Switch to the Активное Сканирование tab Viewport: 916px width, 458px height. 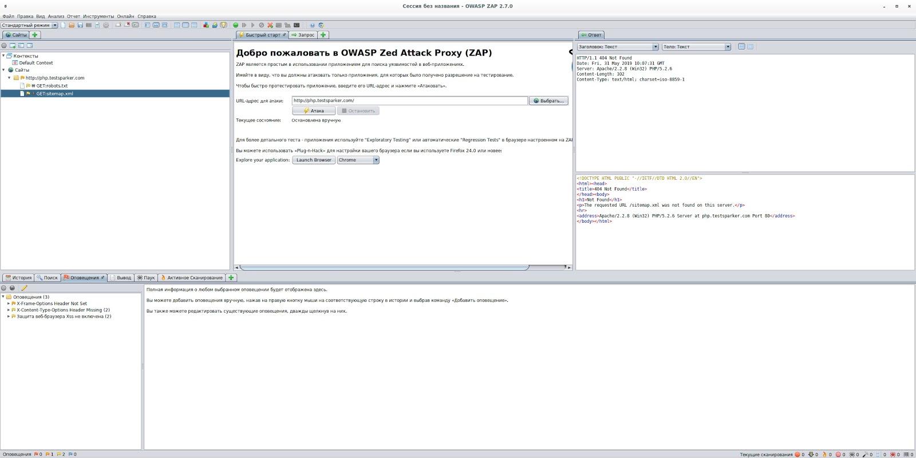point(191,278)
